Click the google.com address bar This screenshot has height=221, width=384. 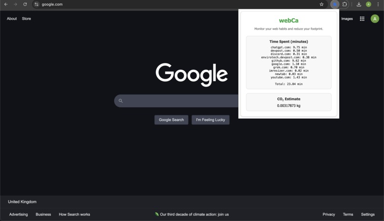point(179,4)
